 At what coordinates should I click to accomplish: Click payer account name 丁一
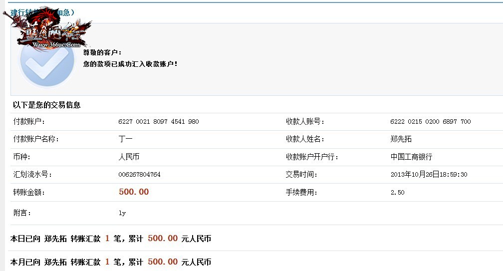[125, 139]
